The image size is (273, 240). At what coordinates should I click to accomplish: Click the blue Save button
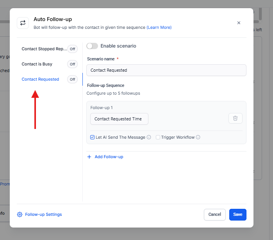tap(237, 215)
